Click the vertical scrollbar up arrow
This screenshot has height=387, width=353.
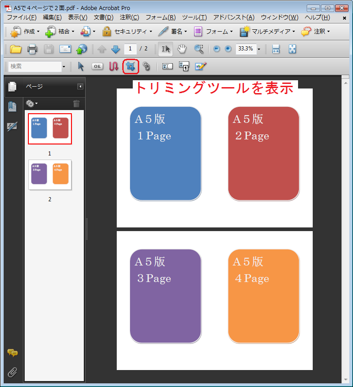click(346, 83)
